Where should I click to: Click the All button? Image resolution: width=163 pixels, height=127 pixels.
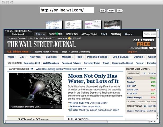[x=120, y=11]
